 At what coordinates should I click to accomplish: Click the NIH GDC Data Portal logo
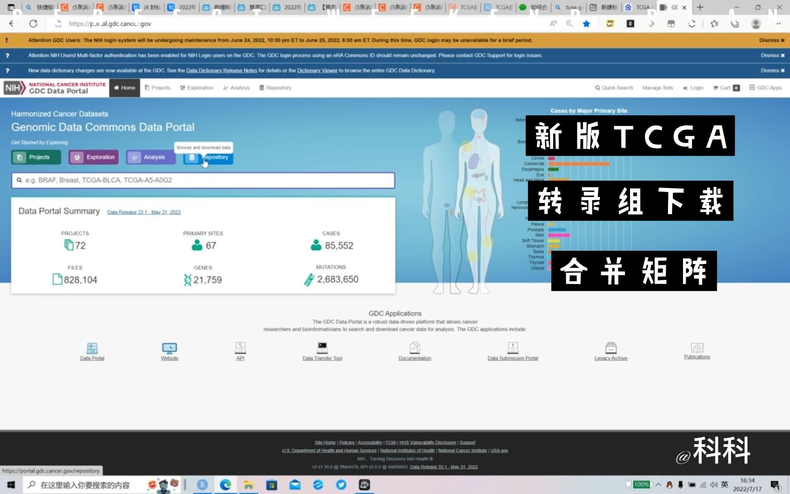click(x=55, y=87)
